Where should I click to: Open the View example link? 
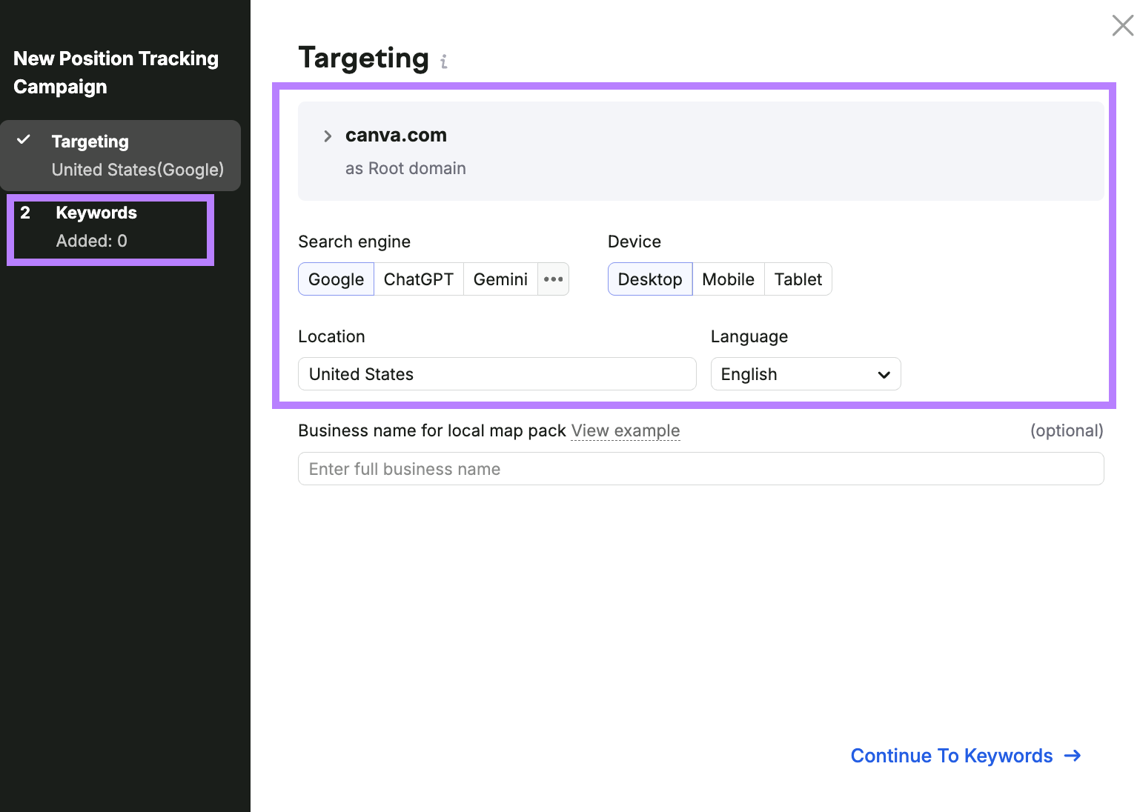[x=626, y=431]
